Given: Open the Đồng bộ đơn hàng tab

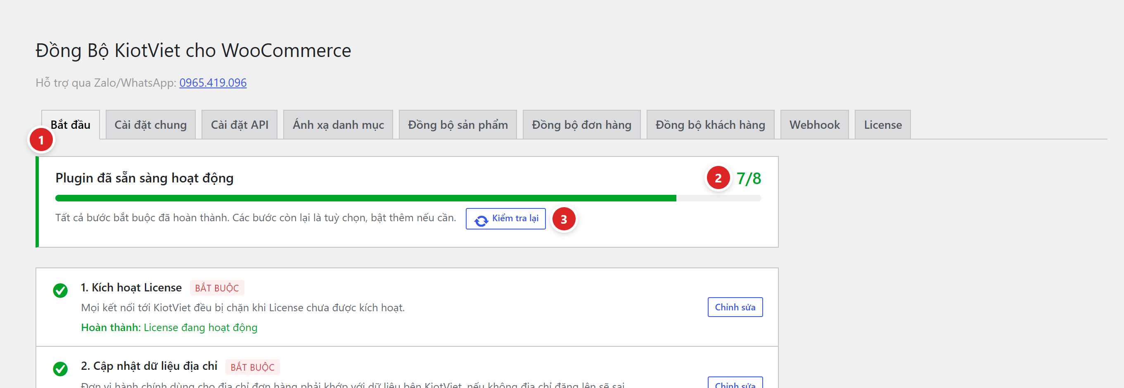Looking at the screenshot, I should click(x=582, y=125).
